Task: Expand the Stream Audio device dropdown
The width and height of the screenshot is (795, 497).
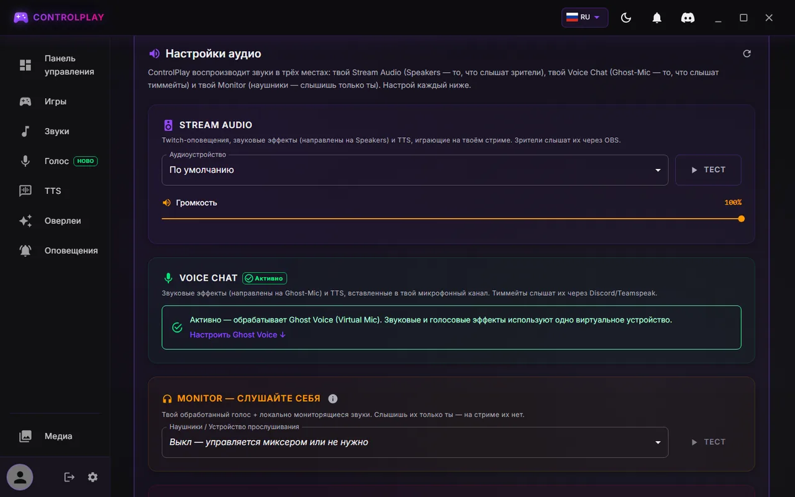Action: click(415, 170)
